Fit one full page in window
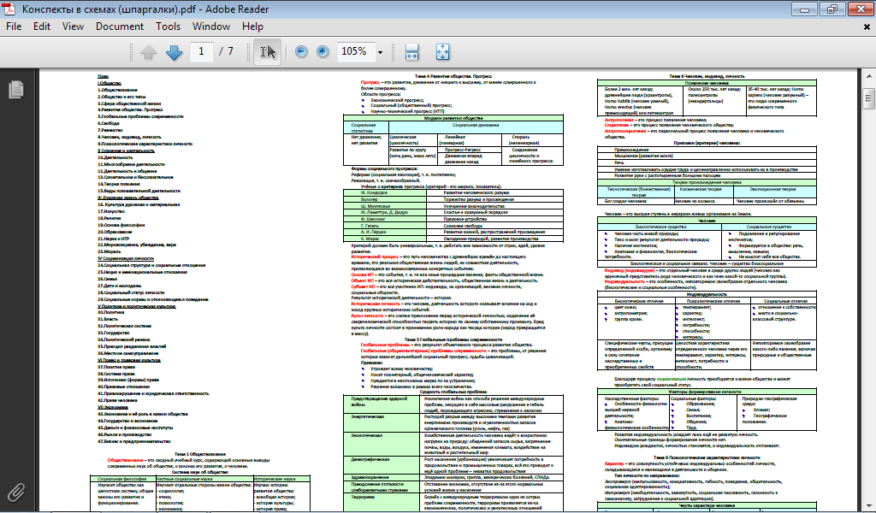This screenshot has height=513, width=876. 442,52
